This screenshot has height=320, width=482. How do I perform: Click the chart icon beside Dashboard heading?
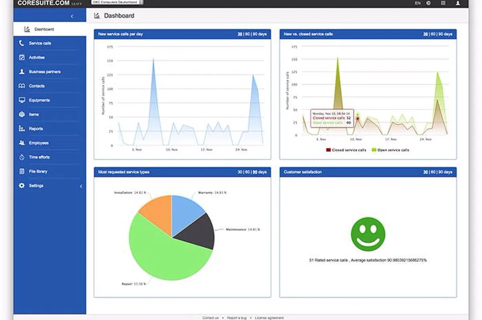[x=97, y=16]
